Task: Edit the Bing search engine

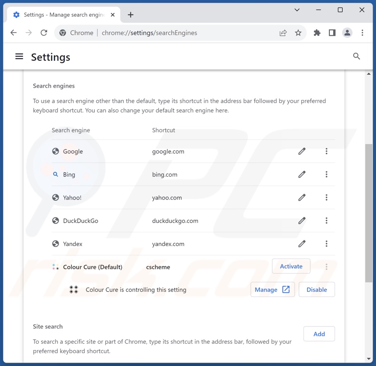Action: (302, 174)
